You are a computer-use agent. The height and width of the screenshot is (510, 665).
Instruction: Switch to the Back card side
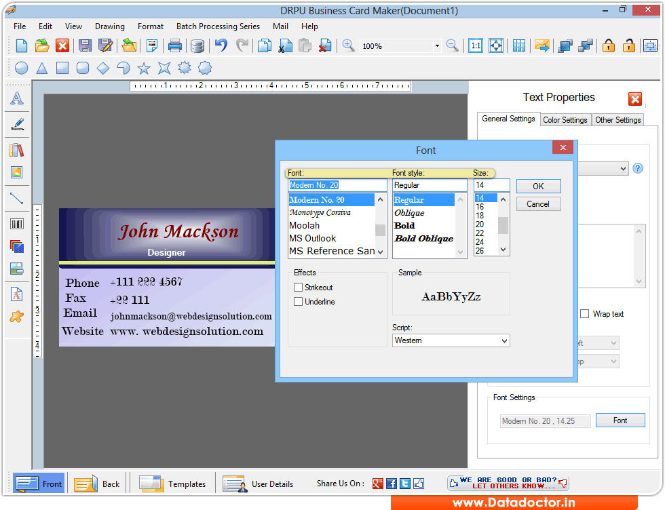pyautogui.click(x=97, y=484)
